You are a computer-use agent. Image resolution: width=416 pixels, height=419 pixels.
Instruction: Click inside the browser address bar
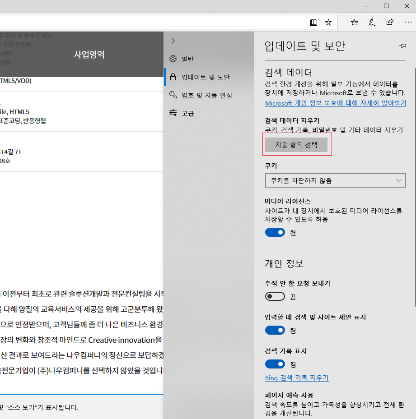[149, 22]
